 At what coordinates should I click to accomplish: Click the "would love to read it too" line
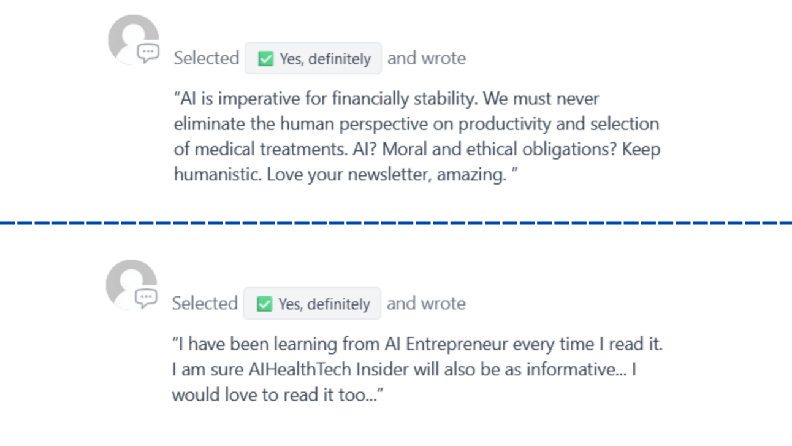click(277, 395)
